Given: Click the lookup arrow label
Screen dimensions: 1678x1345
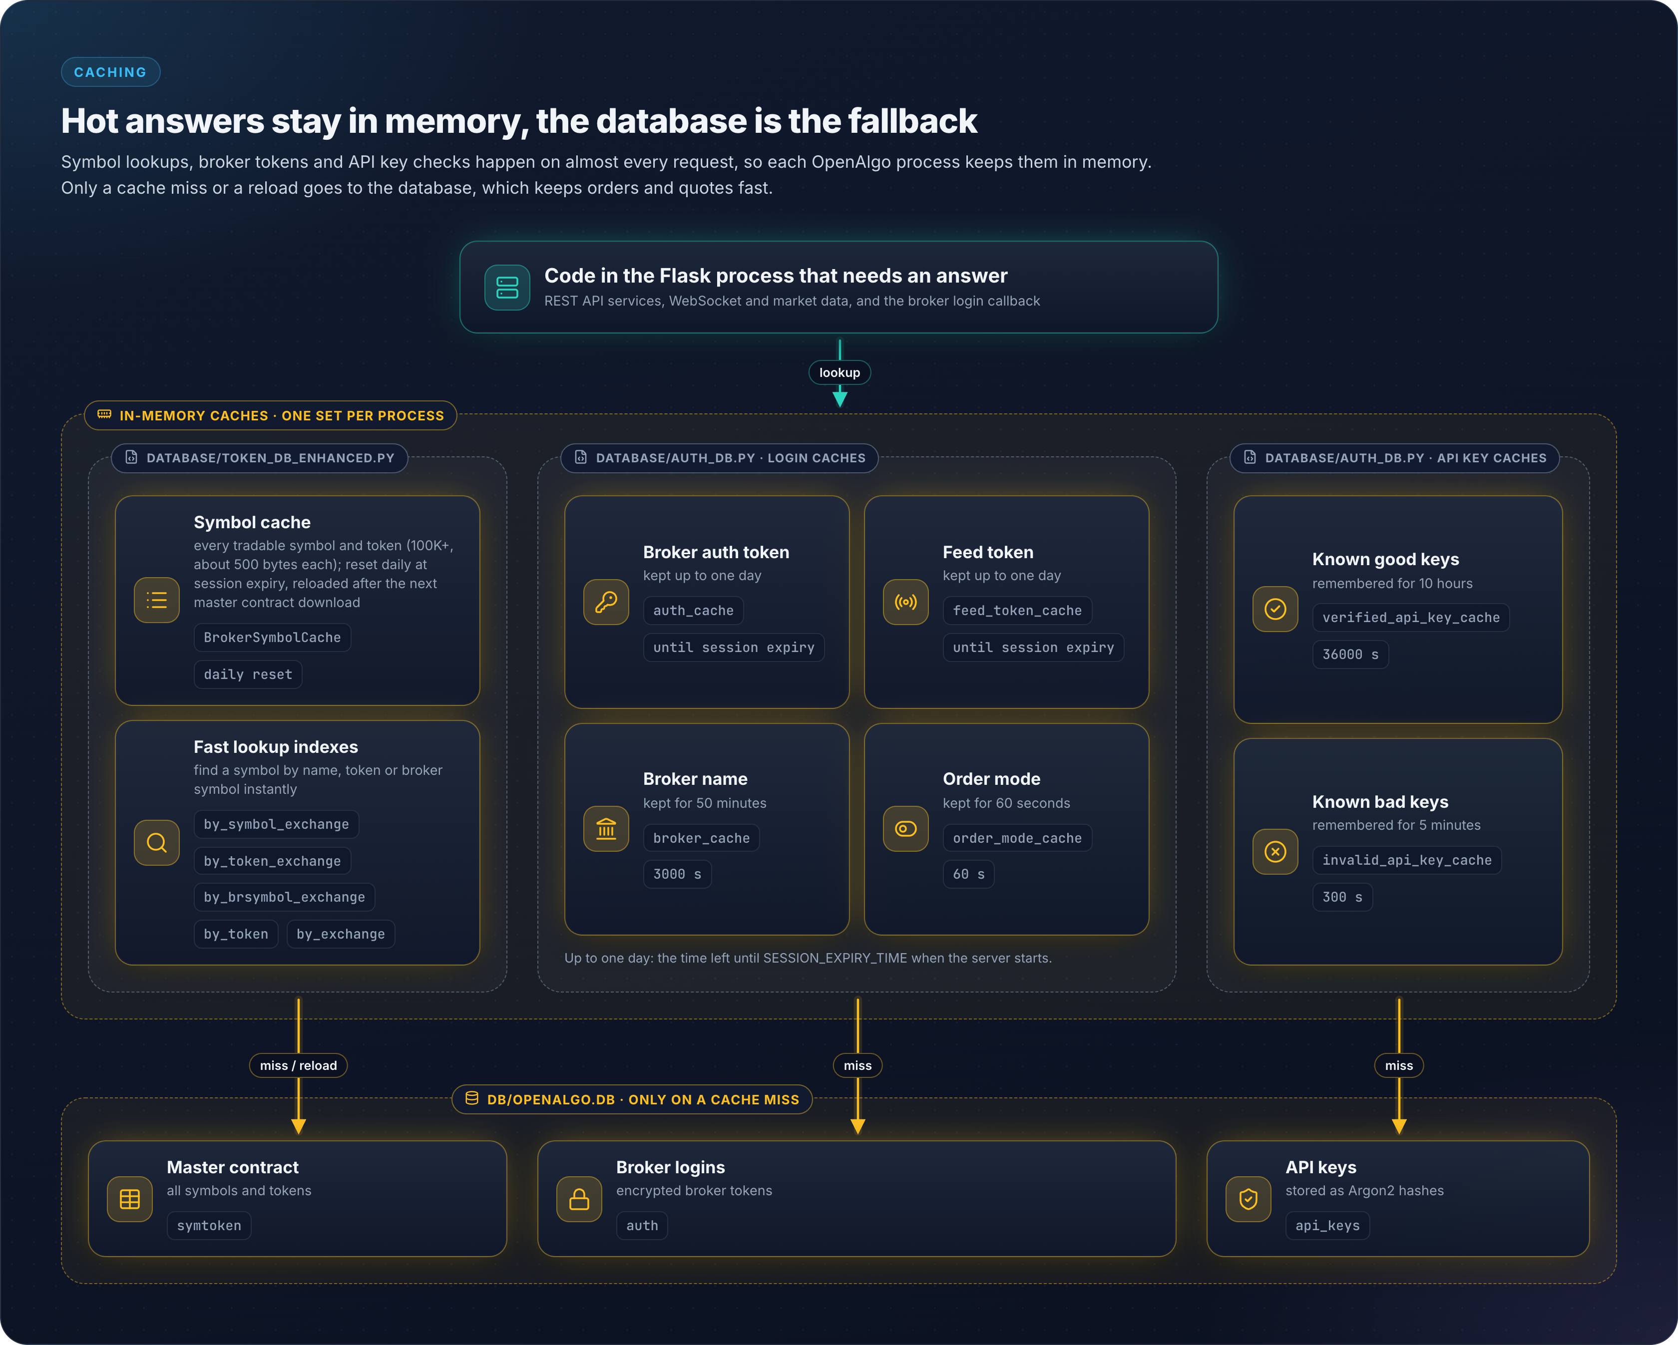Looking at the screenshot, I should click(839, 372).
